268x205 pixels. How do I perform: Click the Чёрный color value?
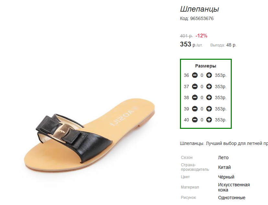pyautogui.click(x=226, y=177)
